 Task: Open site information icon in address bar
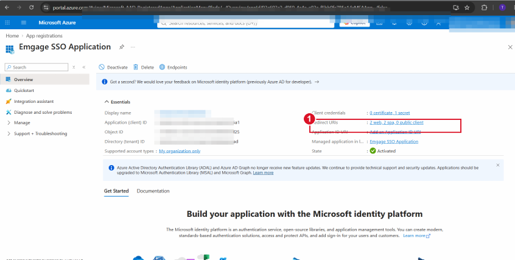46,7
